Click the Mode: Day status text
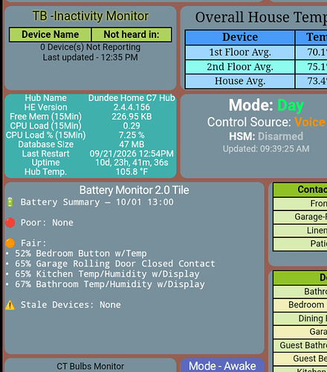Viewport: 327px width, 372px height. [x=266, y=106]
